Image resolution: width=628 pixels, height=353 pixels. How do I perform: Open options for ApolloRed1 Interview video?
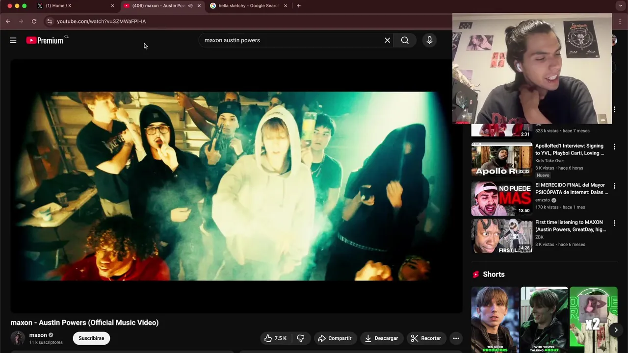coord(614,147)
